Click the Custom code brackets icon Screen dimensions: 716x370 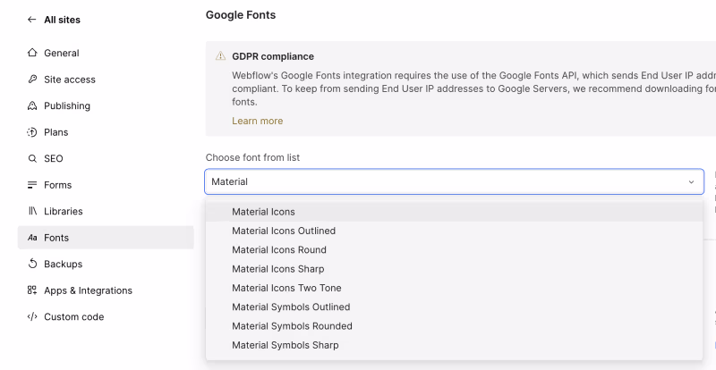32,316
